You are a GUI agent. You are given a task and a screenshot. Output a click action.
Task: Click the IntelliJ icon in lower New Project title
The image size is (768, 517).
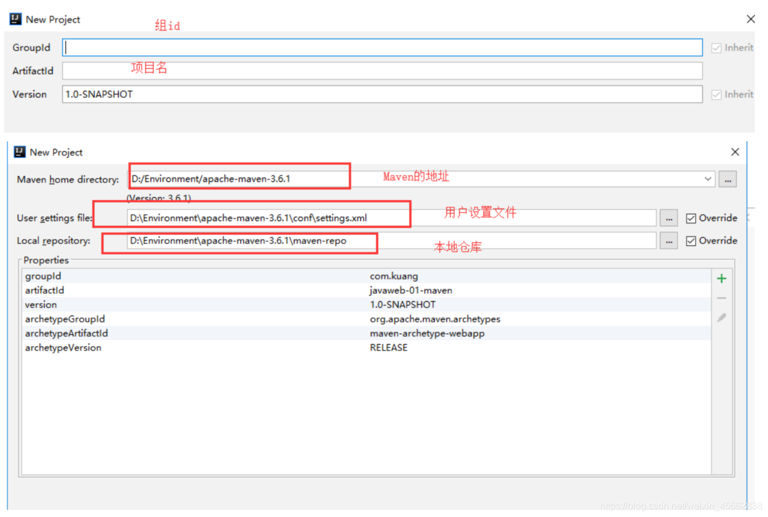pos(20,152)
